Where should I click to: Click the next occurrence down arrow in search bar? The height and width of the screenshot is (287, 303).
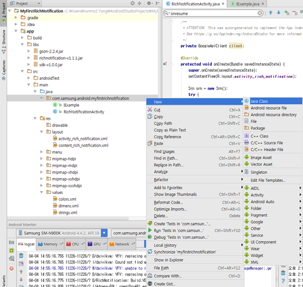279,13
